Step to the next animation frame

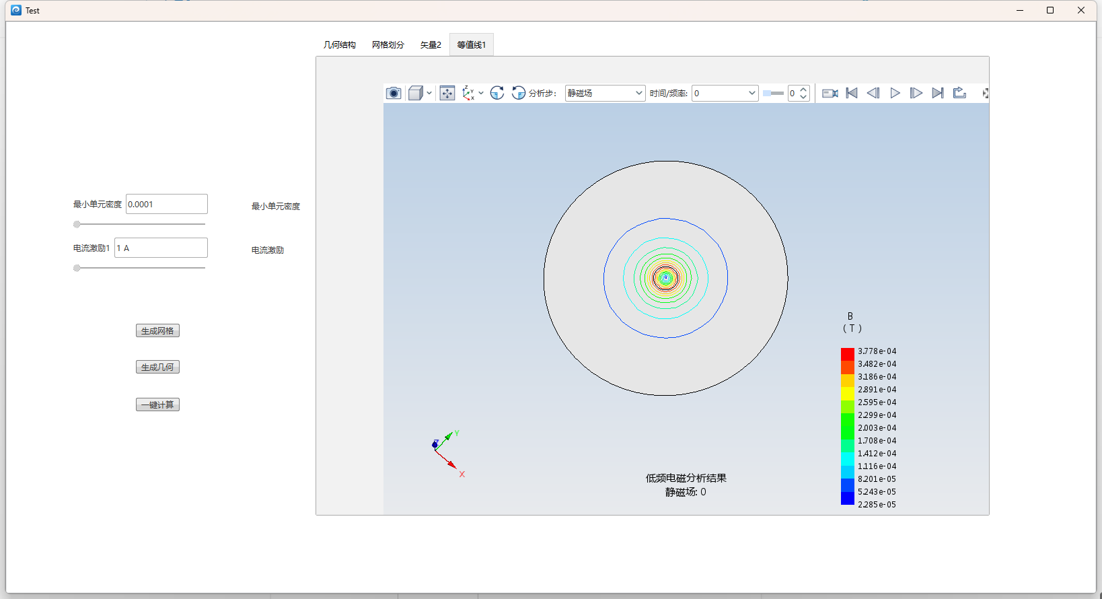[x=916, y=93]
